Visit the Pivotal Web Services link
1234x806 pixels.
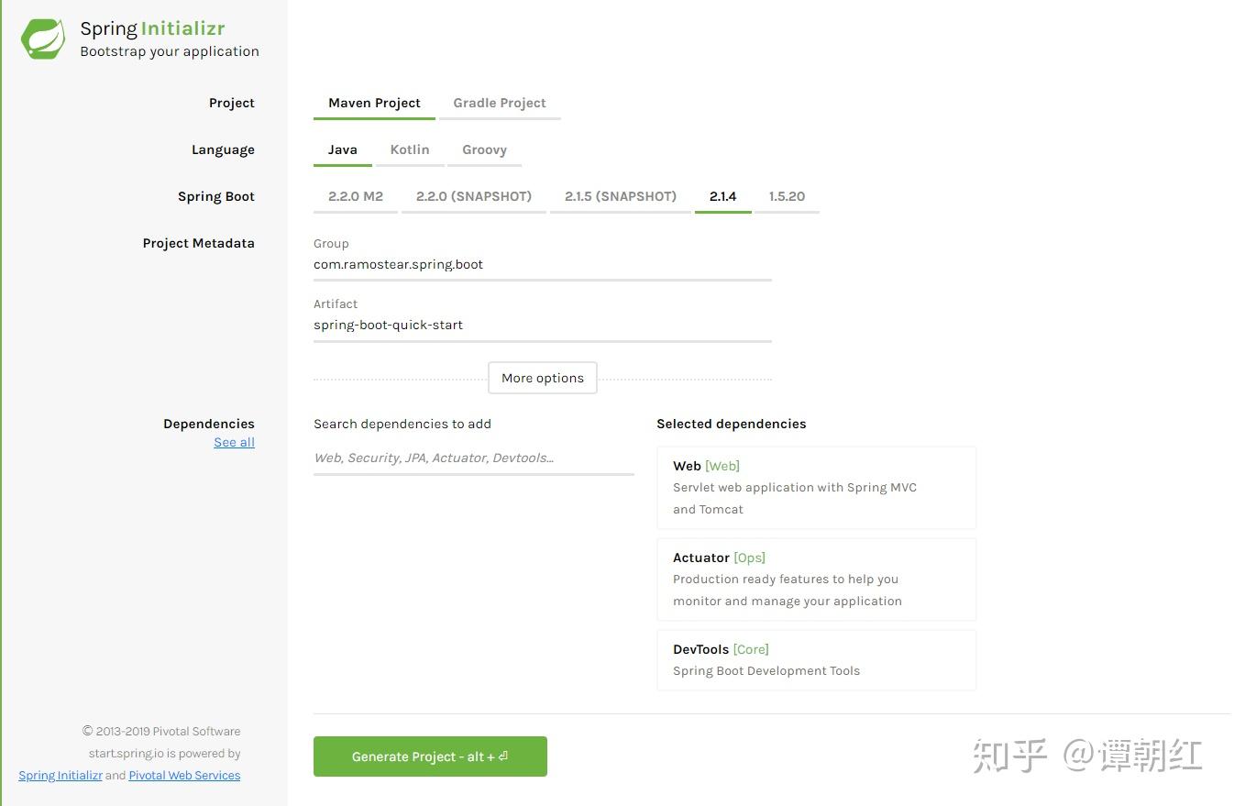184,775
